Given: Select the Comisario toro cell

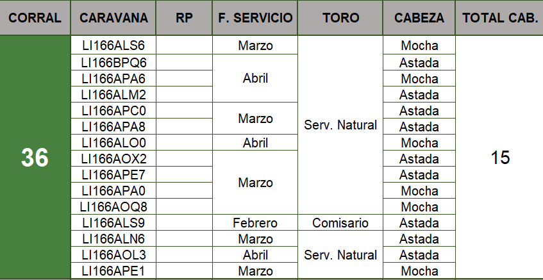Looking at the screenshot, I should [x=340, y=223].
